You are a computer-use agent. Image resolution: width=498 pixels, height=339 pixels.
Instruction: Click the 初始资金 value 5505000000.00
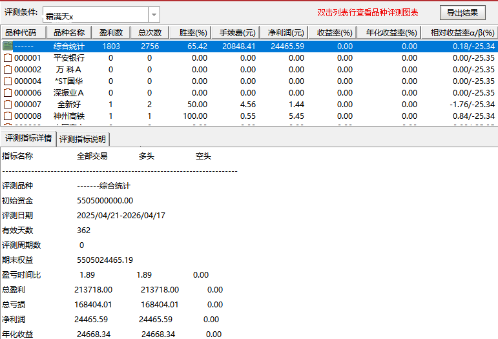[x=105, y=201]
